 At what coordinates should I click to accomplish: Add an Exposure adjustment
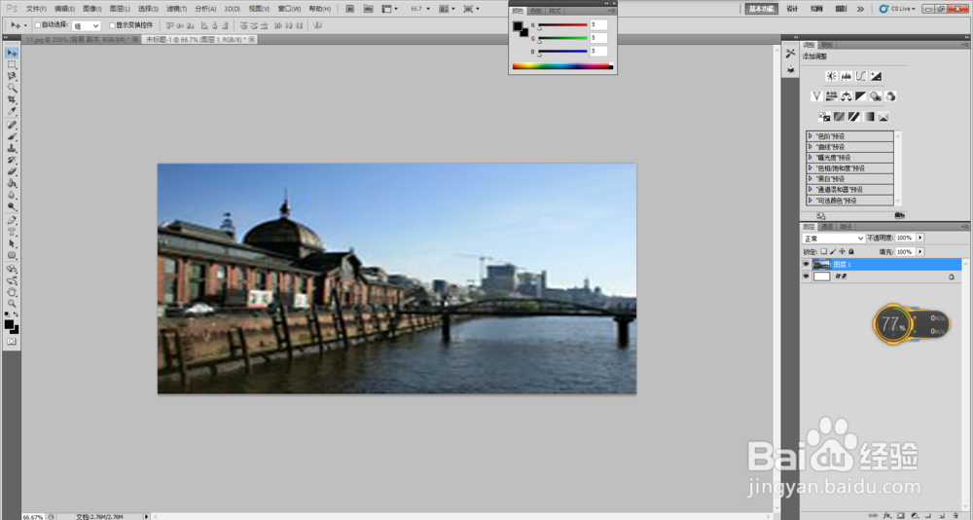pos(877,76)
